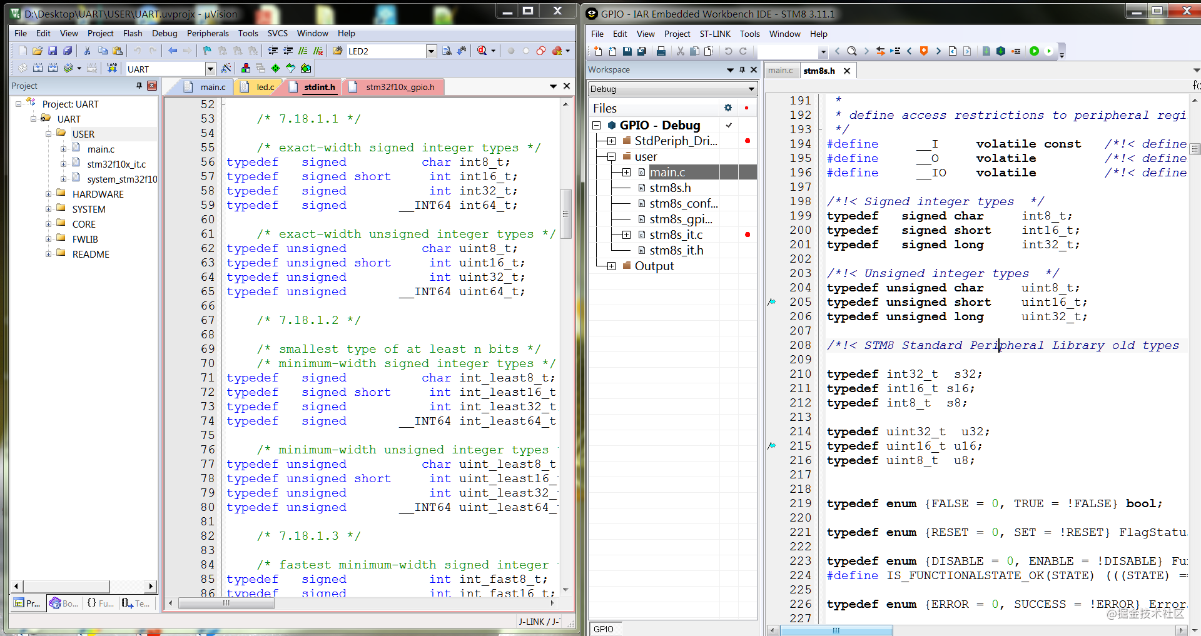Open SVCS menu in µVision

[x=278, y=34]
